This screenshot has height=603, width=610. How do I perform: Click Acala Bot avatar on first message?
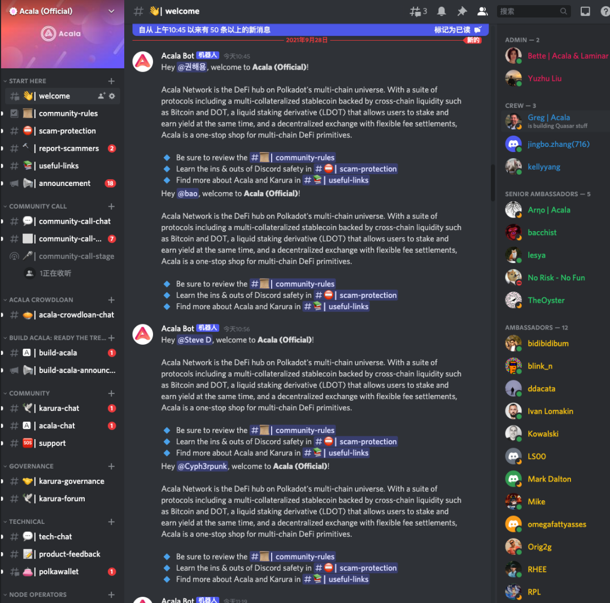point(143,62)
